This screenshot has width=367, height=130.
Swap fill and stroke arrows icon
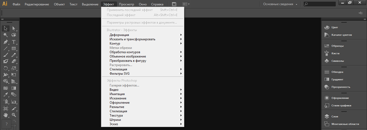coord(15,121)
